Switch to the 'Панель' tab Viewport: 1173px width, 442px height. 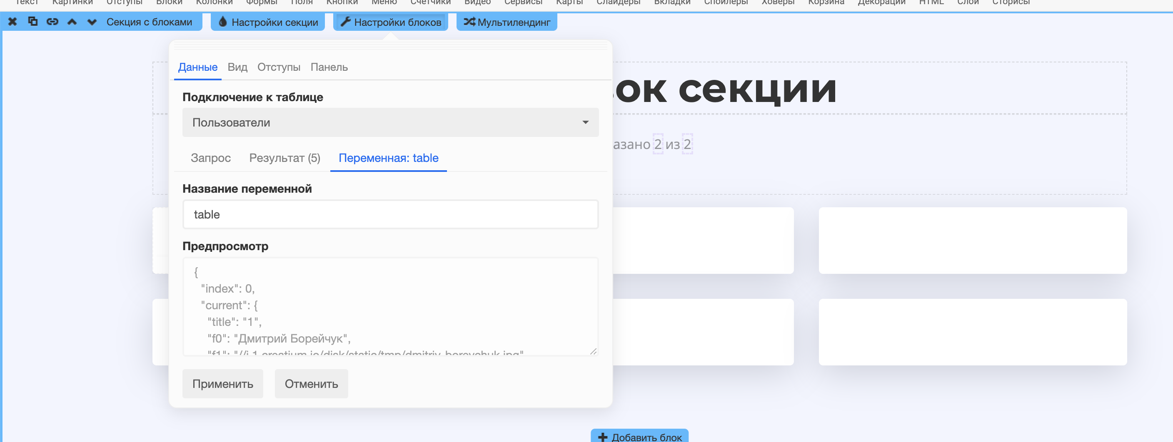tap(329, 67)
